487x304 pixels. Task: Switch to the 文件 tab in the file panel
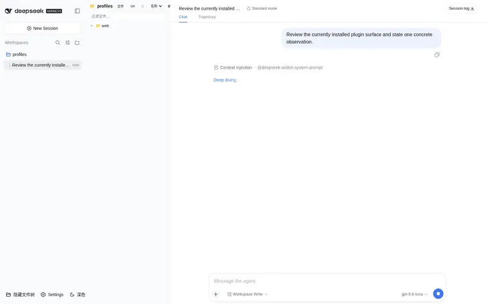tap(121, 6)
